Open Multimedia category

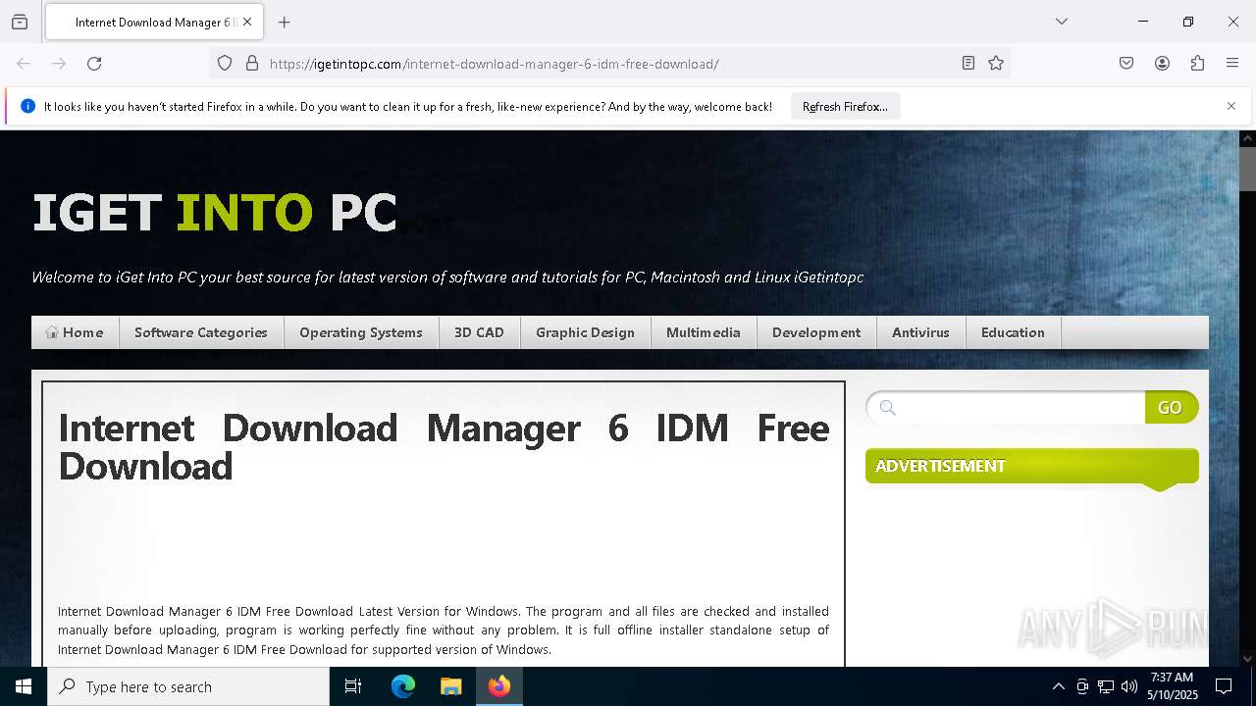pyautogui.click(x=704, y=332)
